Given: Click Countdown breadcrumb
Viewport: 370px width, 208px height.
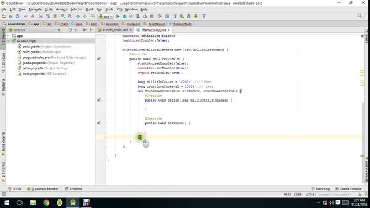Looking at the screenshot, I should pyautogui.click(x=14, y=24).
